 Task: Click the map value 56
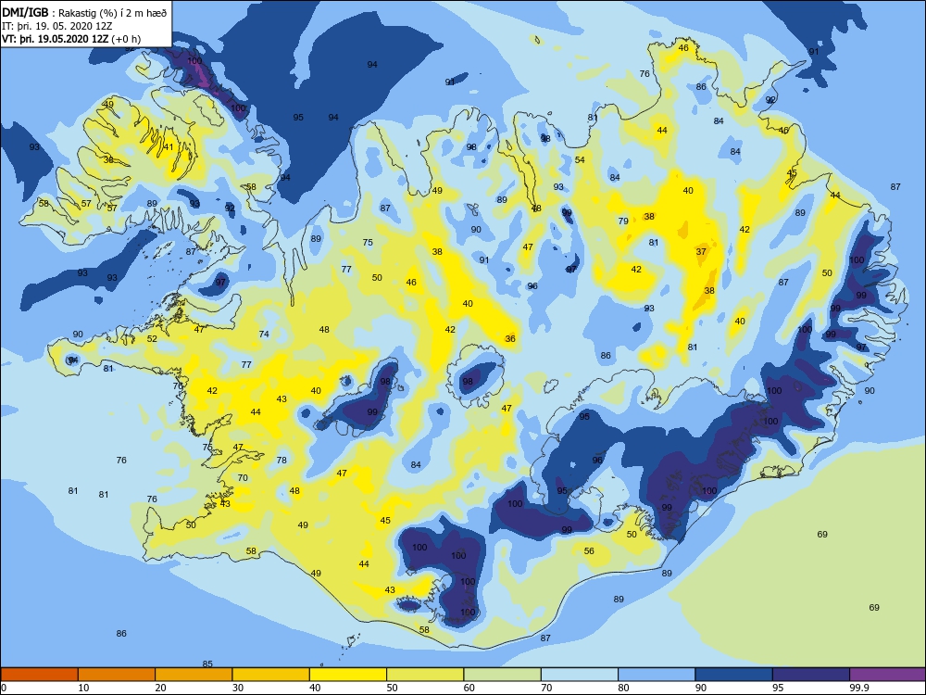(x=589, y=550)
